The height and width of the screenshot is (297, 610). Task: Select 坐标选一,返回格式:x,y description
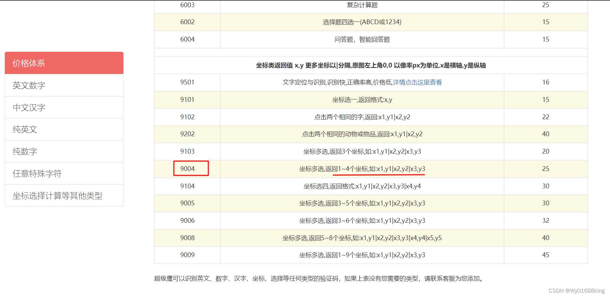[362, 100]
